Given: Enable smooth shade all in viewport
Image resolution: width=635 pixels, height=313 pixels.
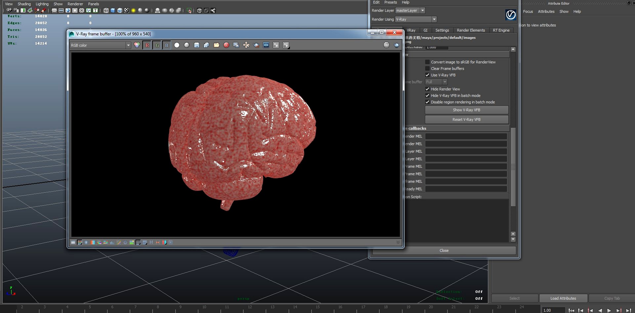Looking at the screenshot, I should (113, 11).
